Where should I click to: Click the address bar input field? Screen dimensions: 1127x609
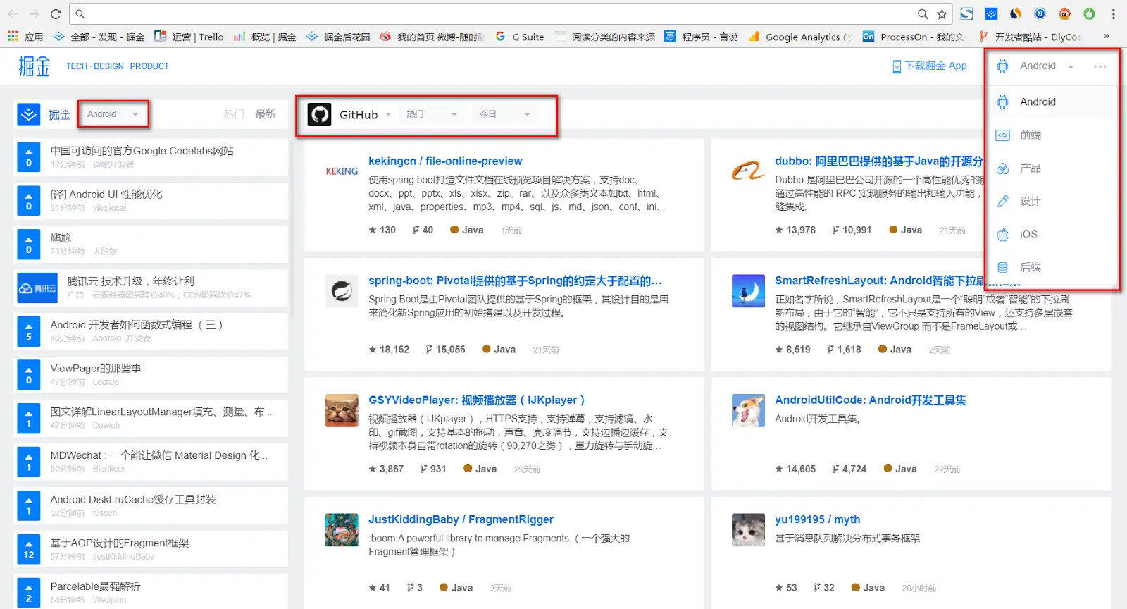point(493,14)
